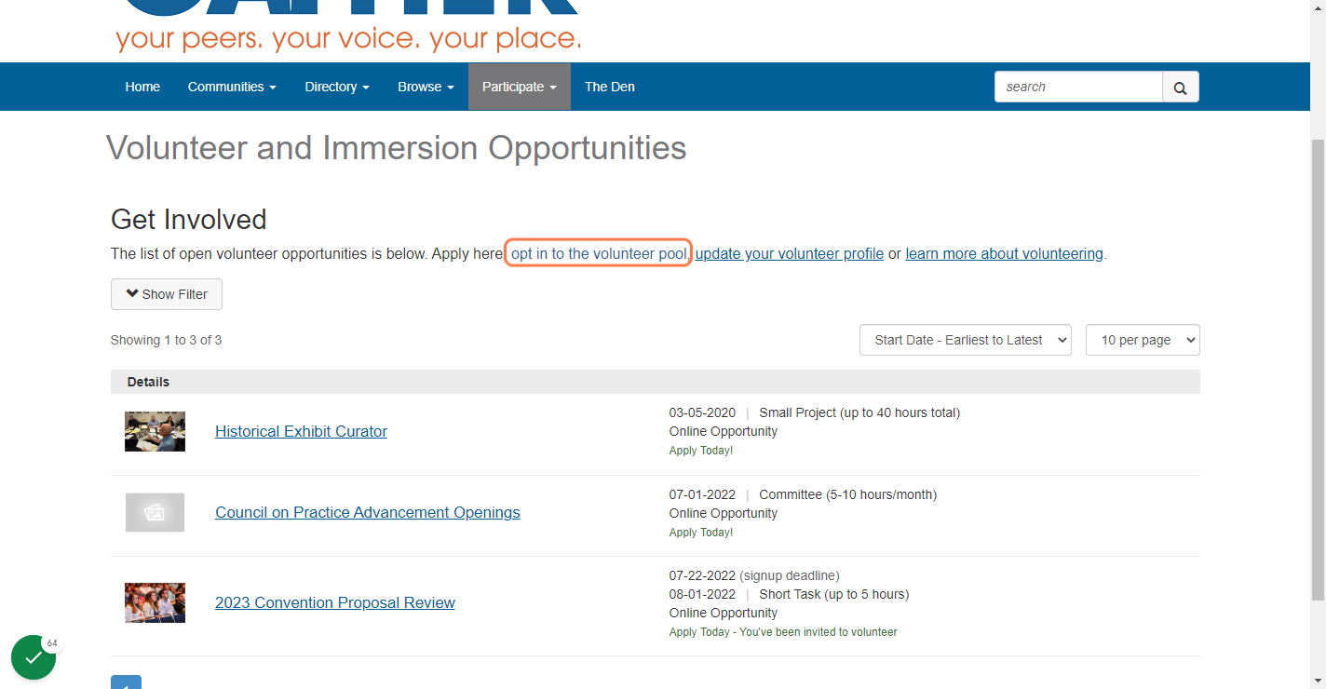Expand the Show Filter panel

pyautogui.click(x=167, y=294)
